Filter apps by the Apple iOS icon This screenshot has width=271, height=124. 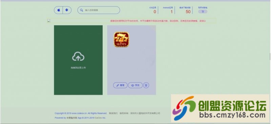point(59,10)
